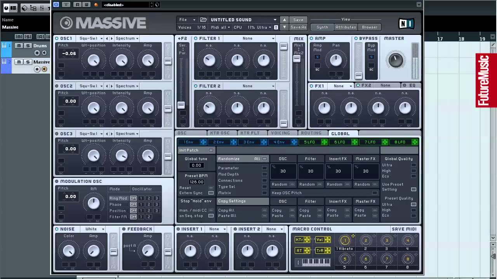Click the Save As button
Viewport: 497px width, 279px height.
pyautogui.click(x=298, y=27)
